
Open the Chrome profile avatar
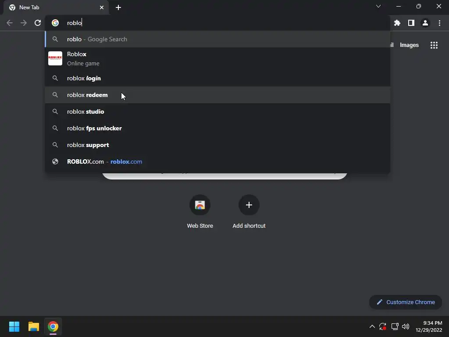[425, 23]
